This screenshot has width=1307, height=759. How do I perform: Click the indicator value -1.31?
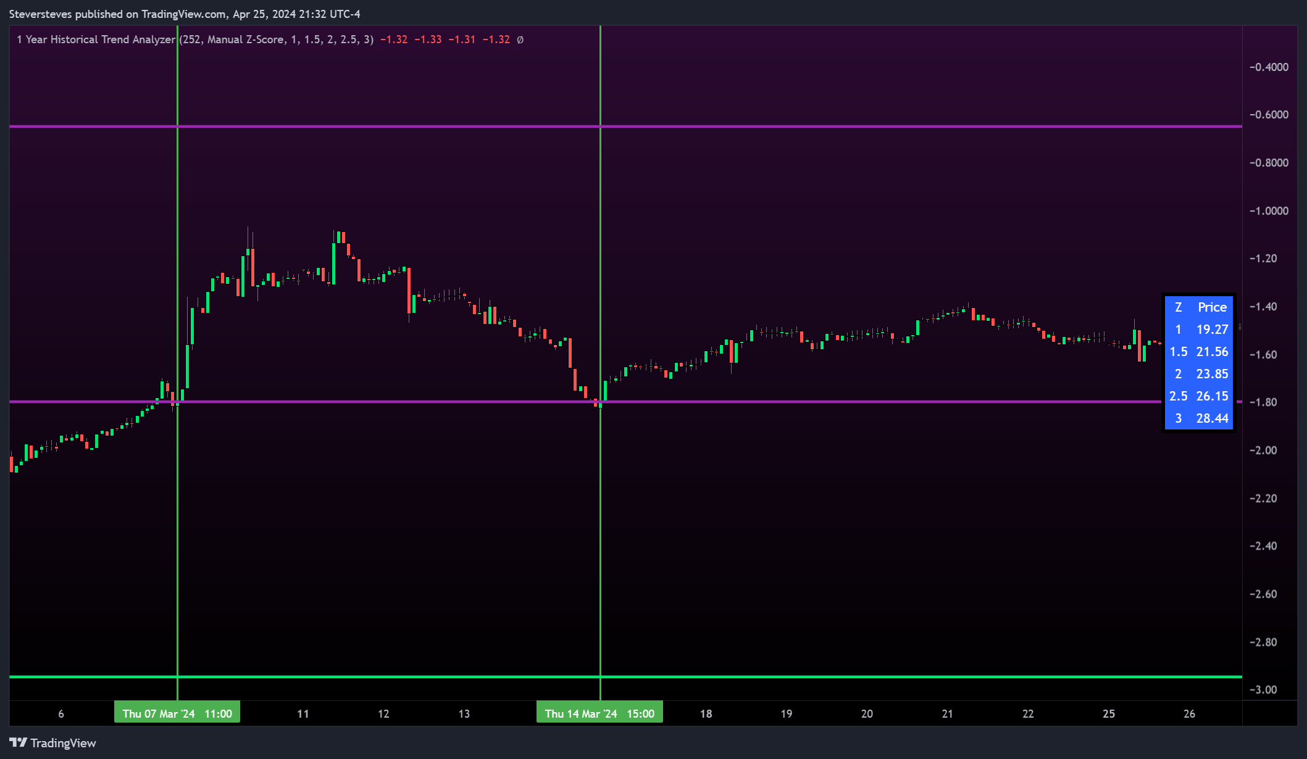point(462,39)
